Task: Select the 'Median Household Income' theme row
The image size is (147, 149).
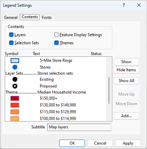Action: coord(62,92)
